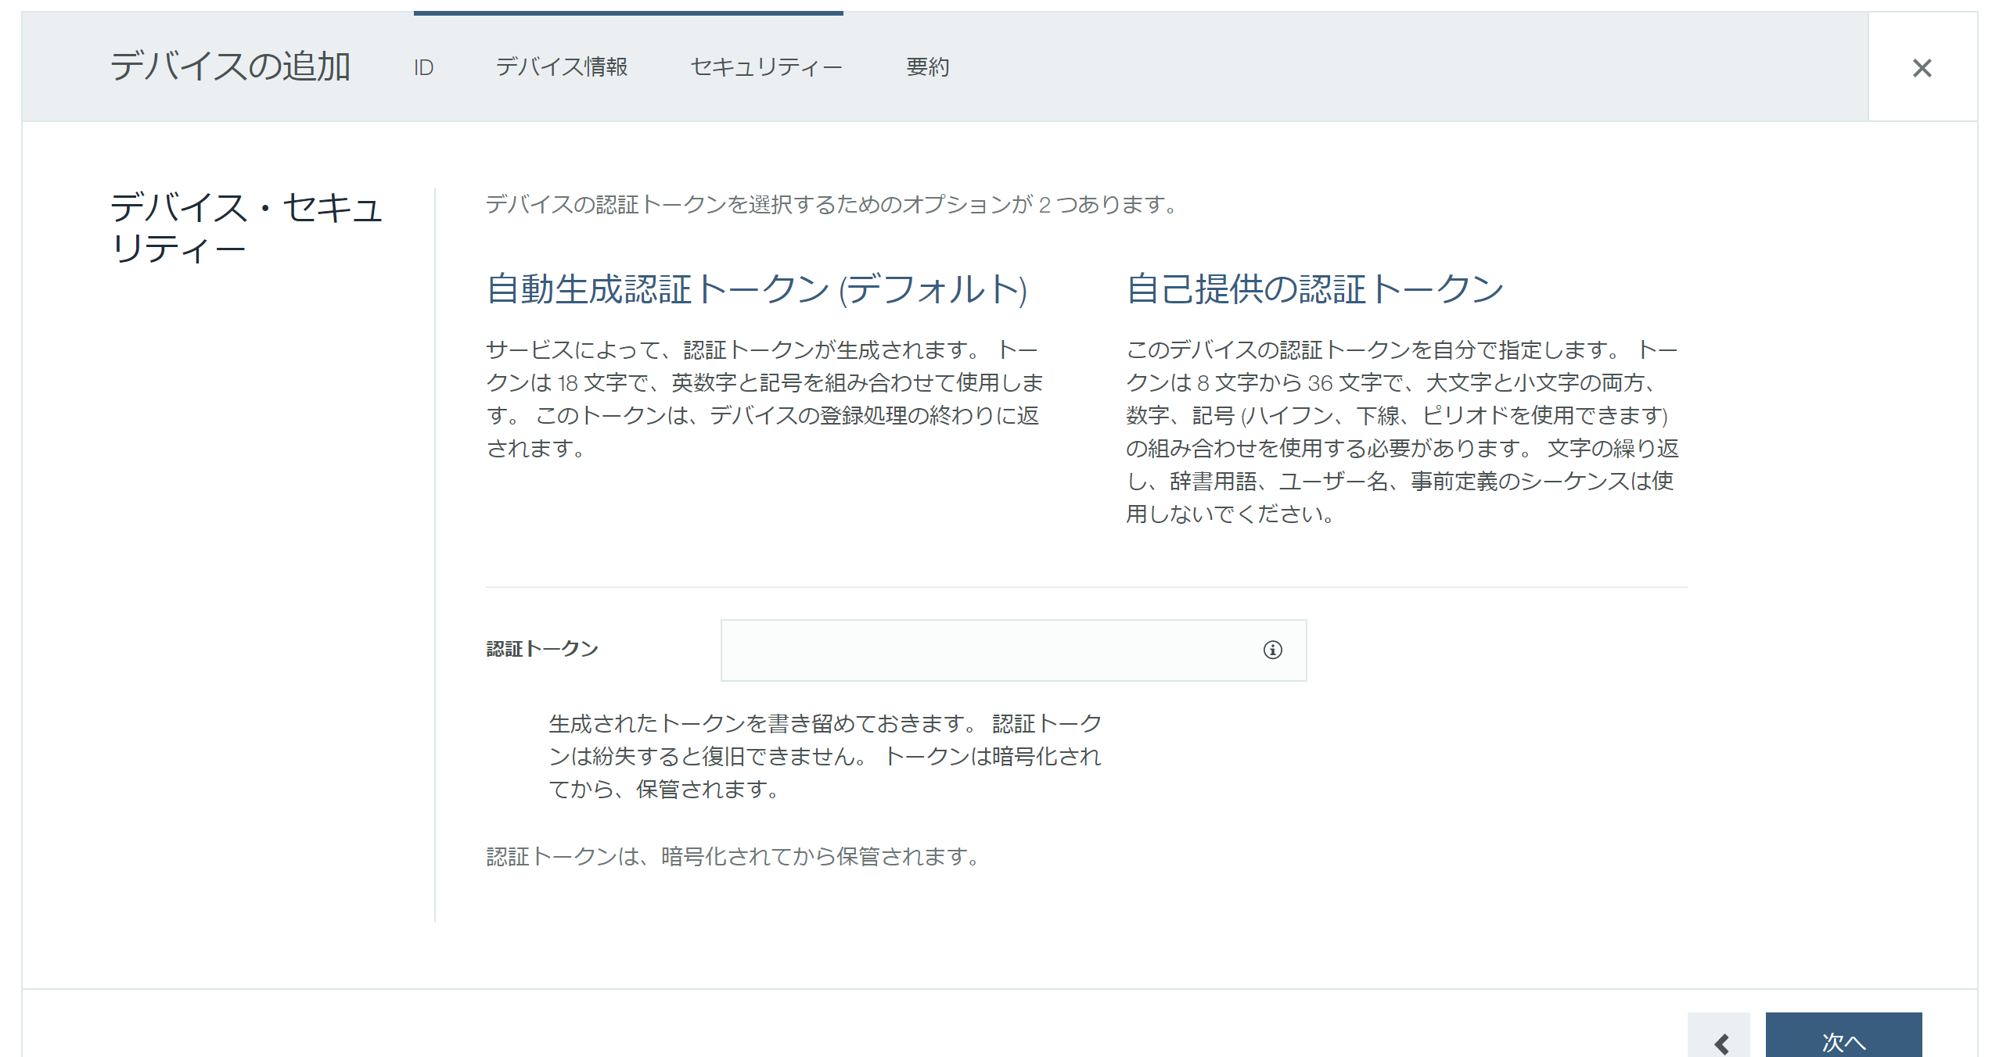Image resolution: width=1992 pixels, height=1057 pixels.
Task: Click the 認証トークン field label
Action: click(x=541, y=649)
